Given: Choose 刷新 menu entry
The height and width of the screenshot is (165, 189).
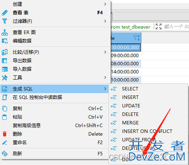Looking at the screenshot, I should click(55, 154).
